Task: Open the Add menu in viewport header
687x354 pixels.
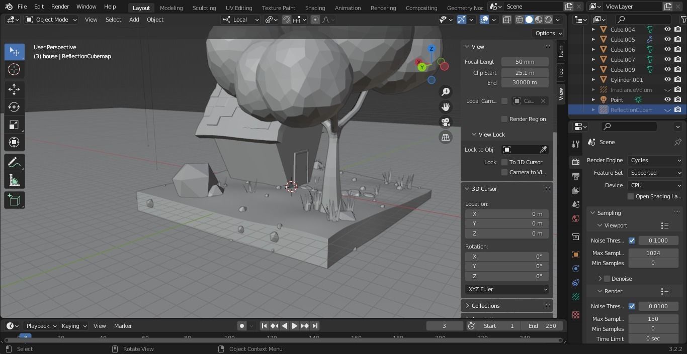Action: pyautogui.click(x=134, y=20)
